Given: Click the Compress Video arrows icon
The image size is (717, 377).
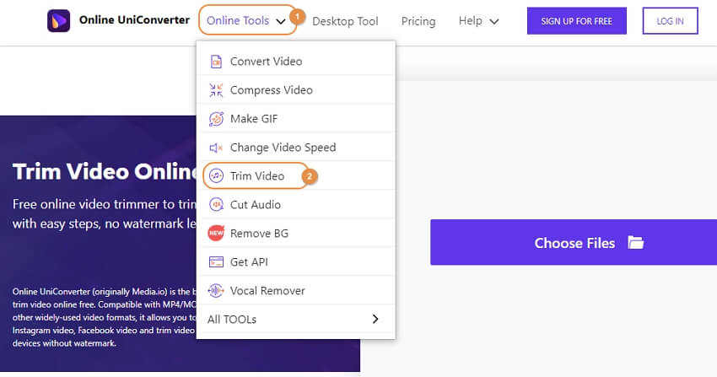Looking at the screenshot, I should [216, 90].
